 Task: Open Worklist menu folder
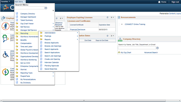(x=23, y=69)
